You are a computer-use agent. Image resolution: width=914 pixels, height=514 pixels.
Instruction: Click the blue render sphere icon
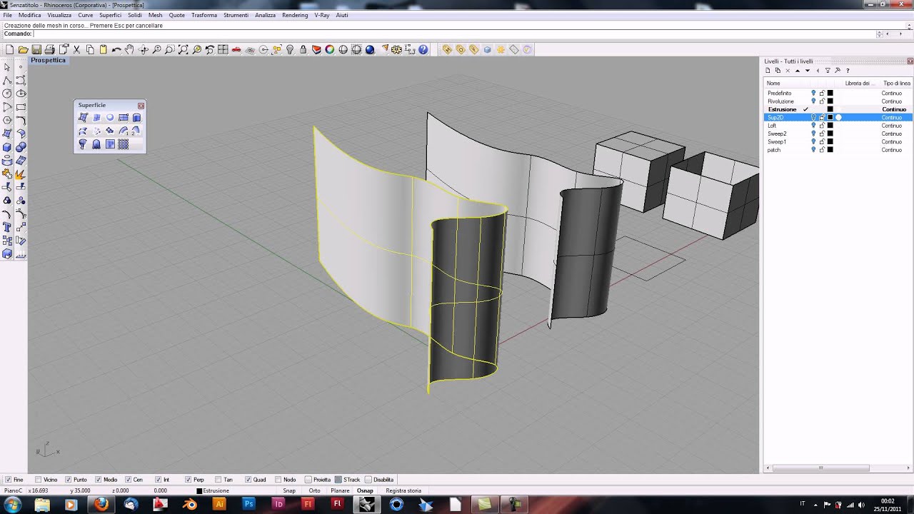(x=370, y=50)
